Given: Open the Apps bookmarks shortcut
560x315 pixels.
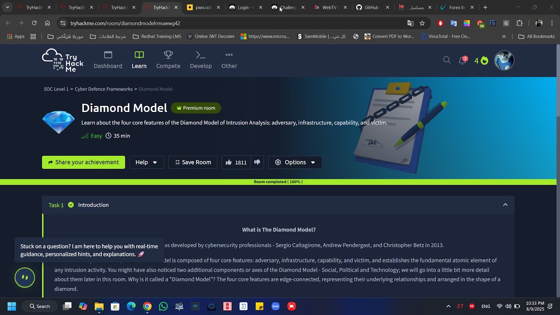Looking at the screenshot, I should [x=16, y=36].
